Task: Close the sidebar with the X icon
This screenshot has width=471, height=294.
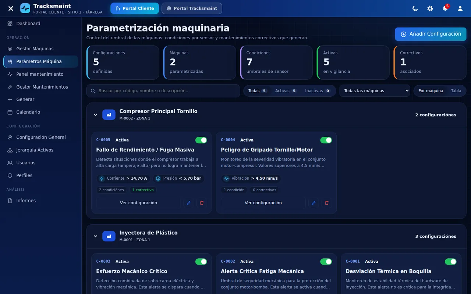Action: pyautogui.click(x=11, y=8)
